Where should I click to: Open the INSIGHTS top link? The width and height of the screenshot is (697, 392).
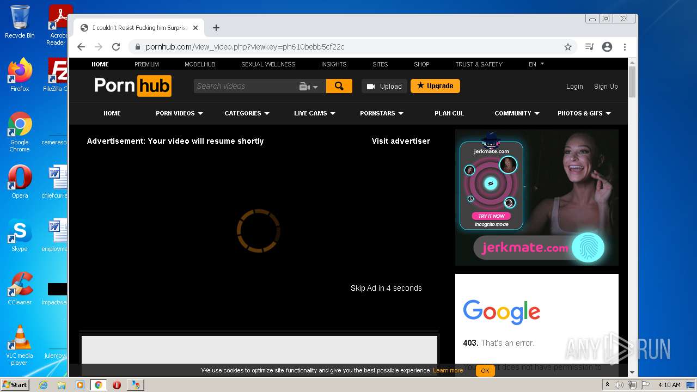pyautogui.click(x=334, y=64)
